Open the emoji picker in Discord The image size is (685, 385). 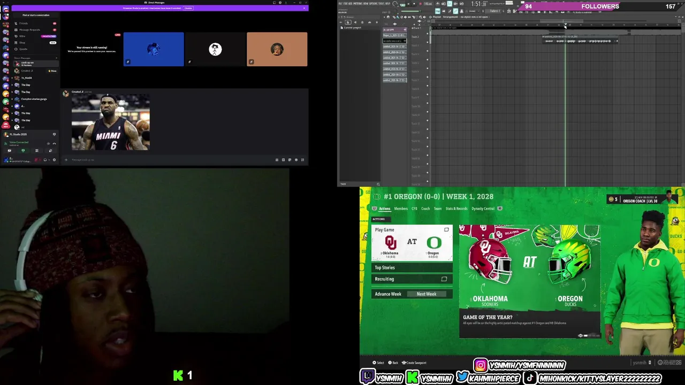[296, 159]
